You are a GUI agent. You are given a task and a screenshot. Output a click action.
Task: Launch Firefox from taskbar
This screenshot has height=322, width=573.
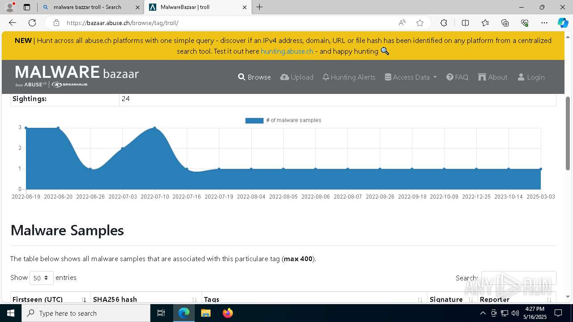pyautogui.click(x=228, y=313)
